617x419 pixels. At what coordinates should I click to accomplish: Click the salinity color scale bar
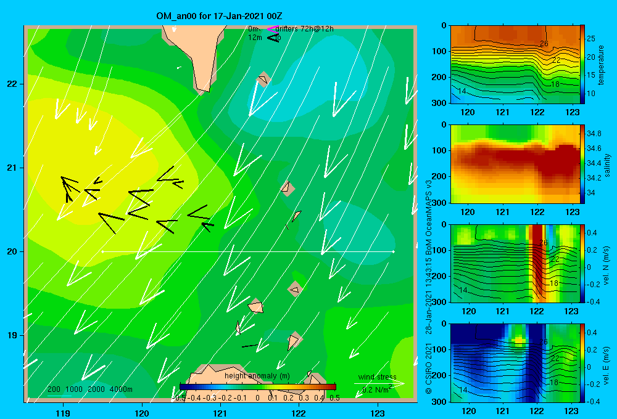pyautogui.click(x=582, y=164)
